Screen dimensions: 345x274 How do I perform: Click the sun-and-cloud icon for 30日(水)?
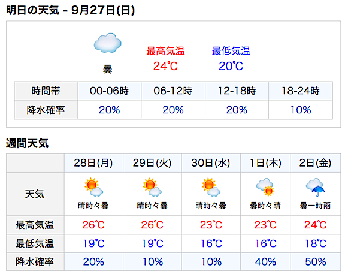(211, 187)
